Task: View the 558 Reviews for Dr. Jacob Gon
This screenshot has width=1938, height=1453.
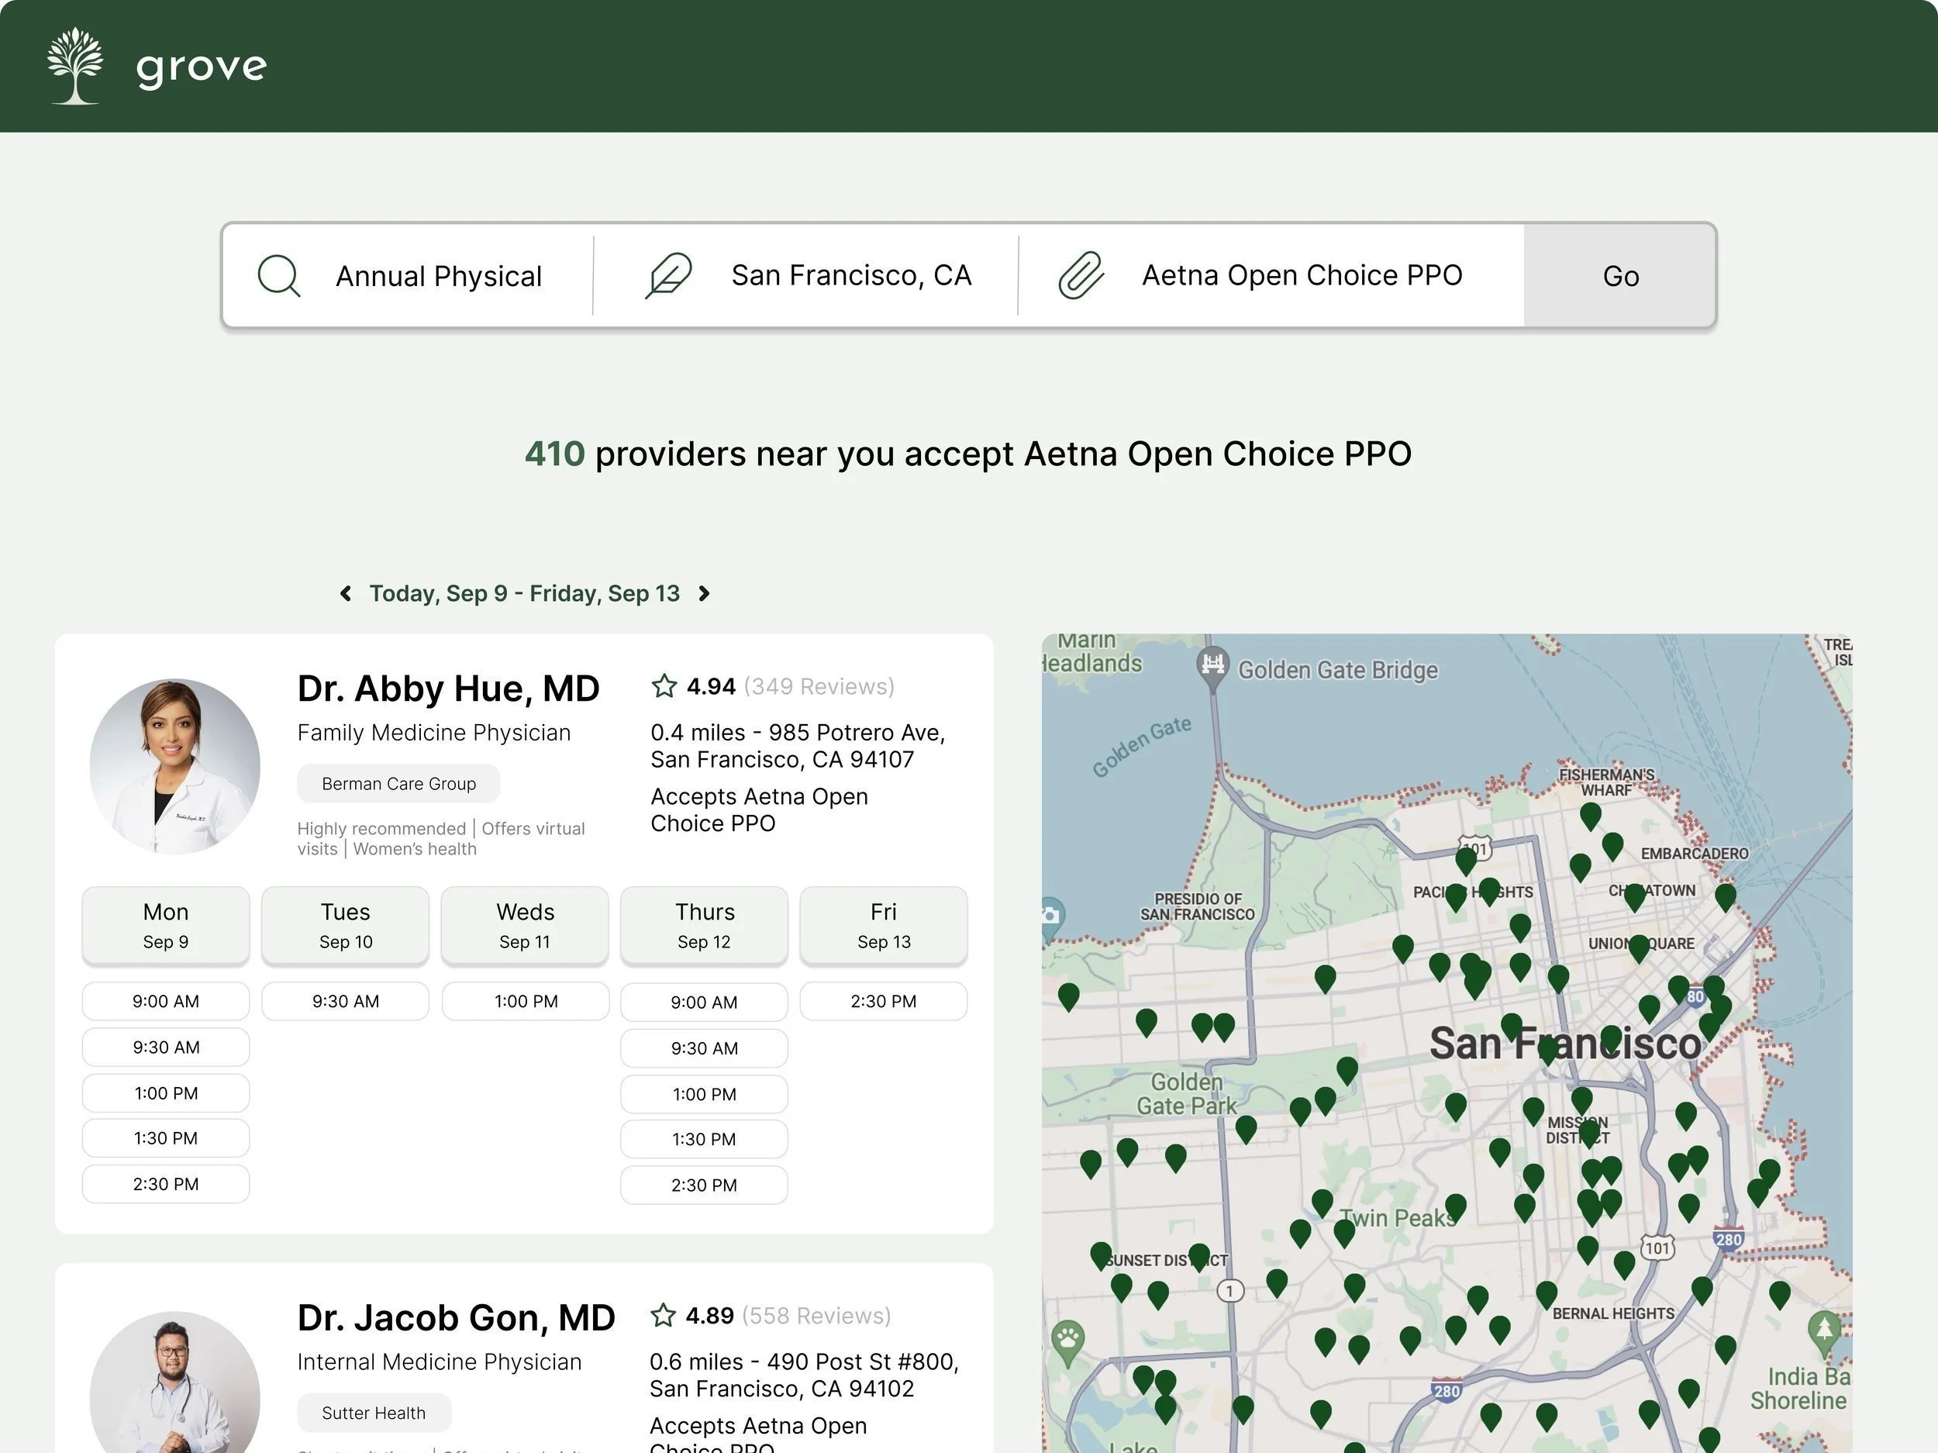Action: (x=816, y=1316)
